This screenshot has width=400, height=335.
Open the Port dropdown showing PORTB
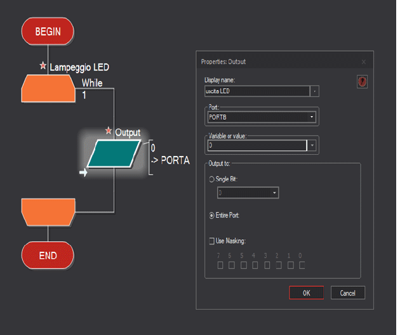(x=262, y=117)
